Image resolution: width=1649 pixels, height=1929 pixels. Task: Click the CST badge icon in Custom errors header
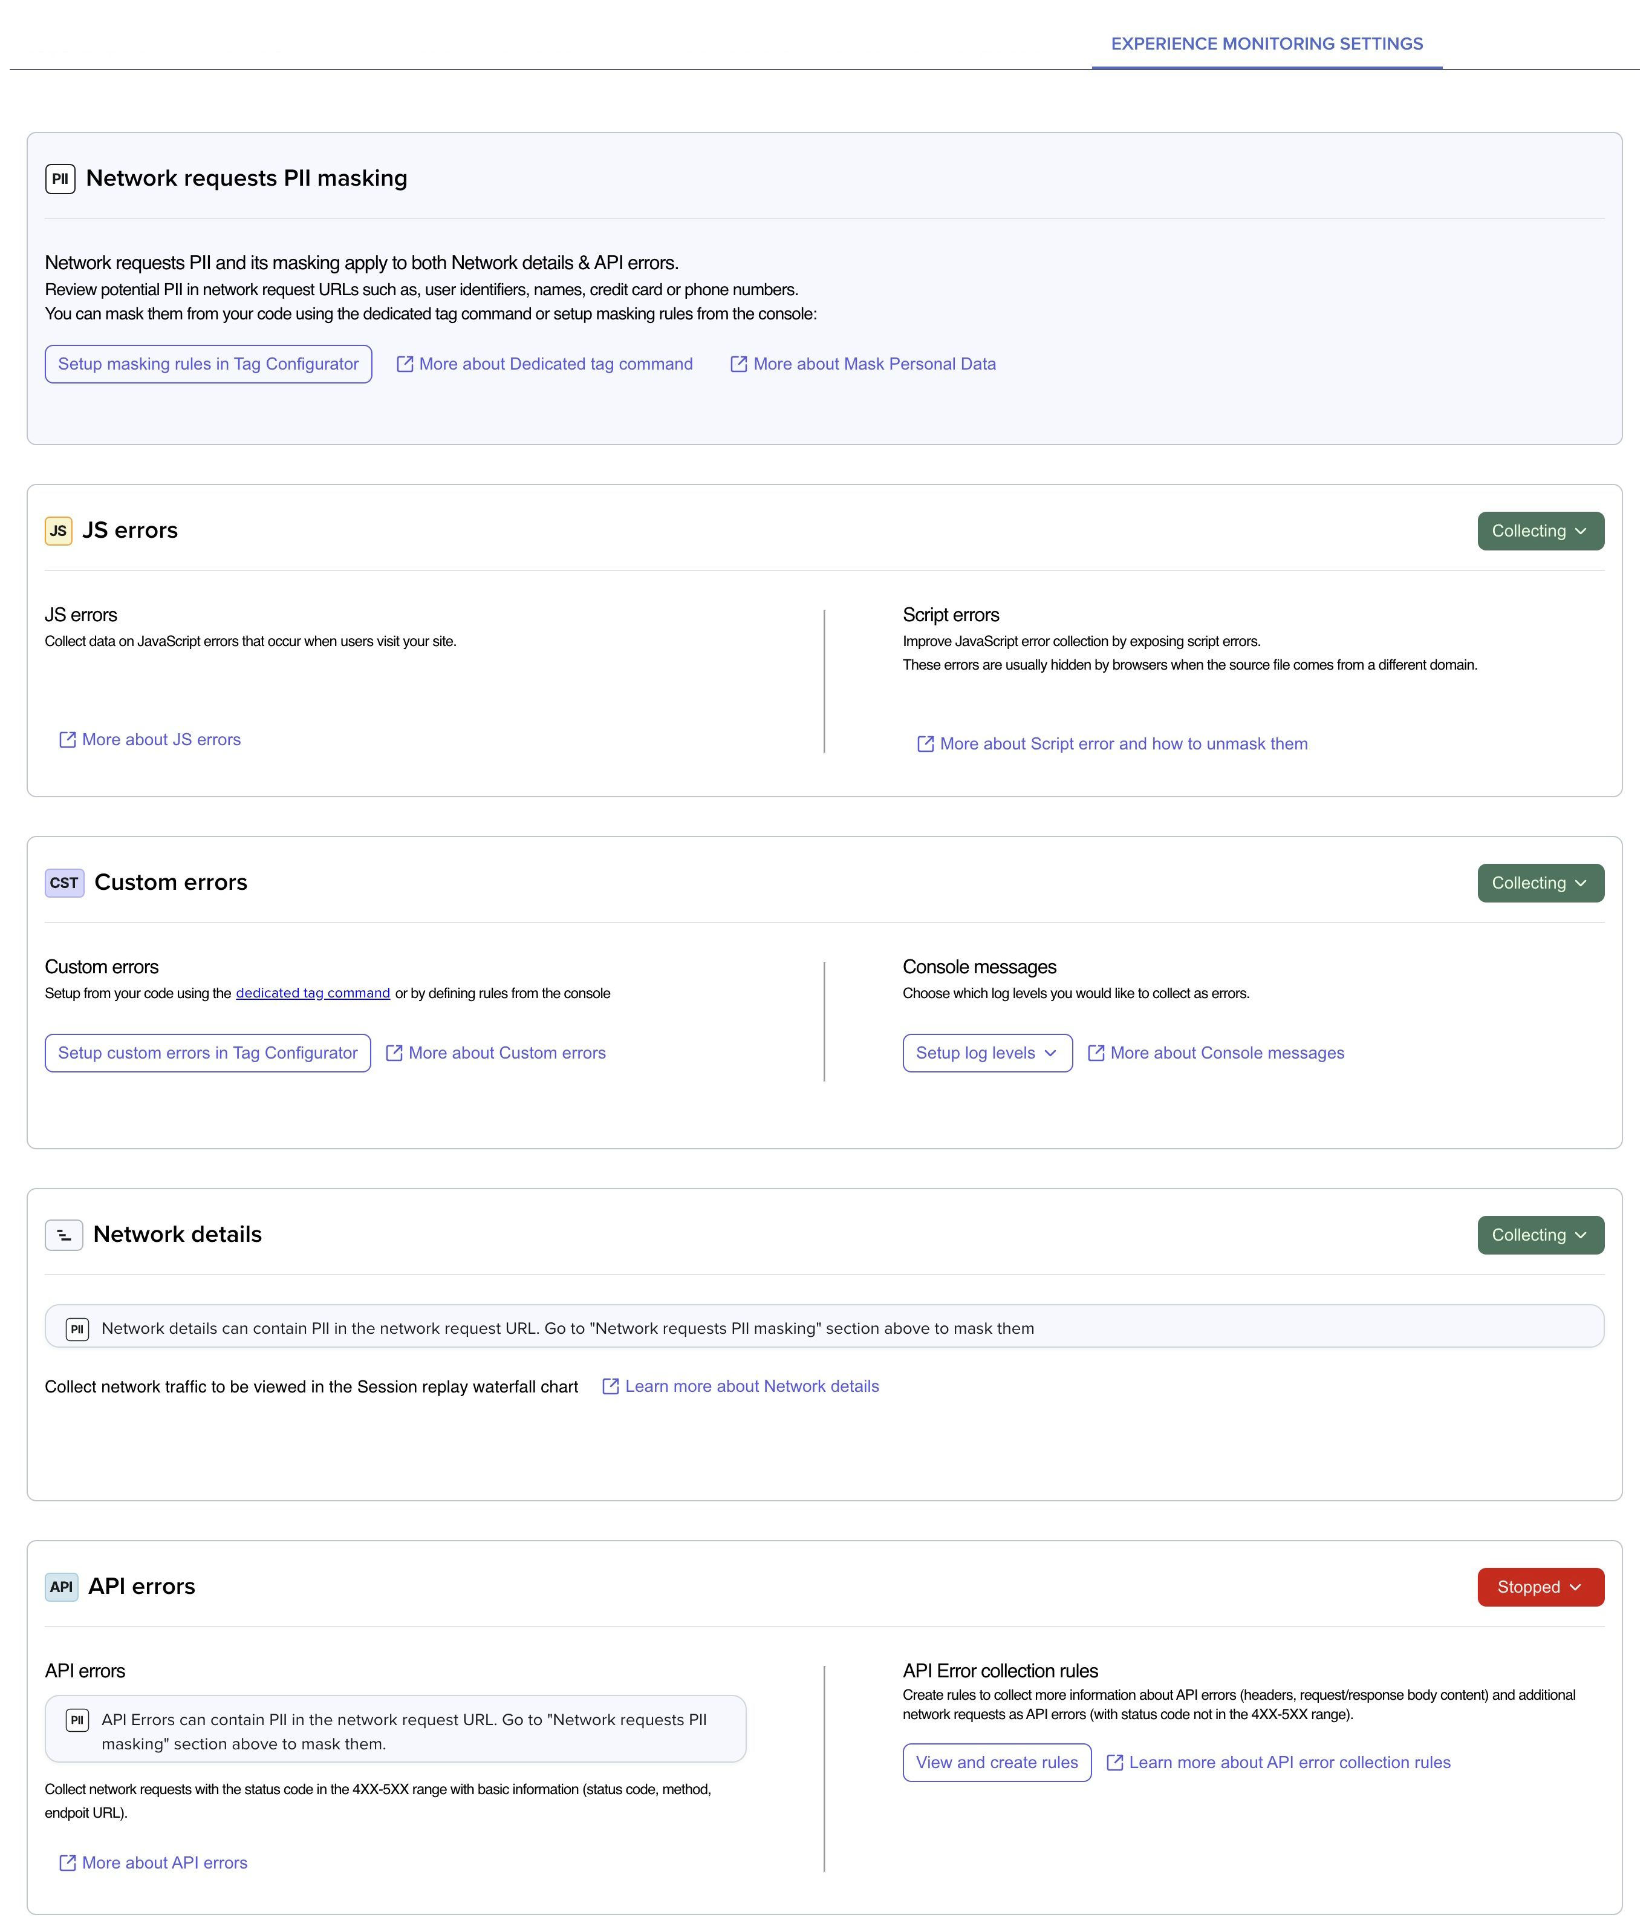64,883
